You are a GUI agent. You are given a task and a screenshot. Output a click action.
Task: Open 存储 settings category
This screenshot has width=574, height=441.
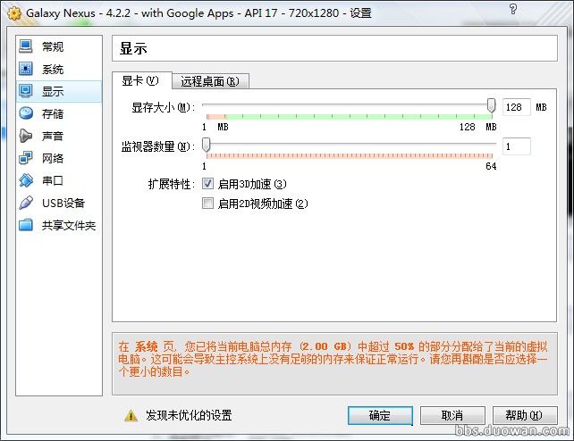point(59,113)
